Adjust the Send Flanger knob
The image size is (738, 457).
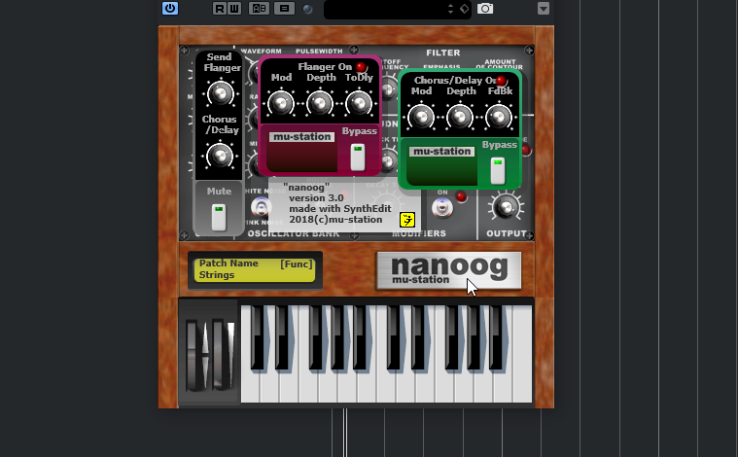pyautogui.click(x=220, y=93)
